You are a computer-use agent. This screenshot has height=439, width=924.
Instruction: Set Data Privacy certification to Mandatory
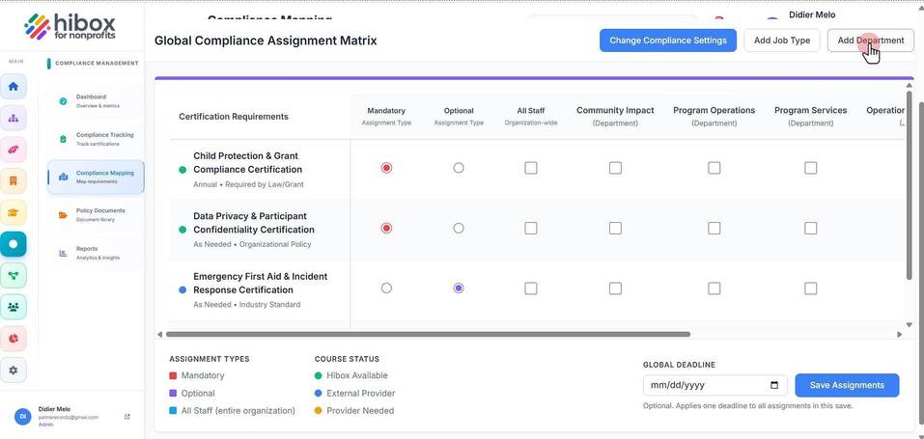pyautogui.click(x=386, y=228)
